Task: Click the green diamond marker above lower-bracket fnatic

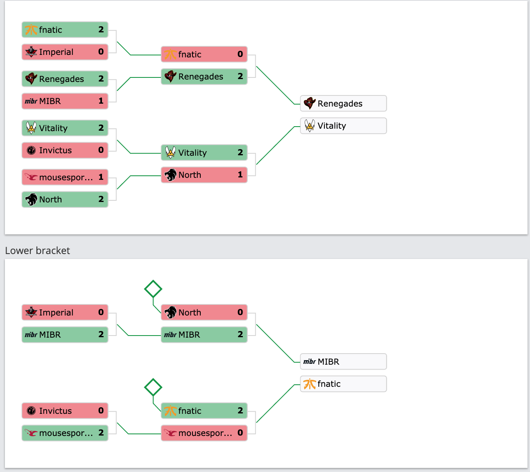Action: [x=153, y=387]
